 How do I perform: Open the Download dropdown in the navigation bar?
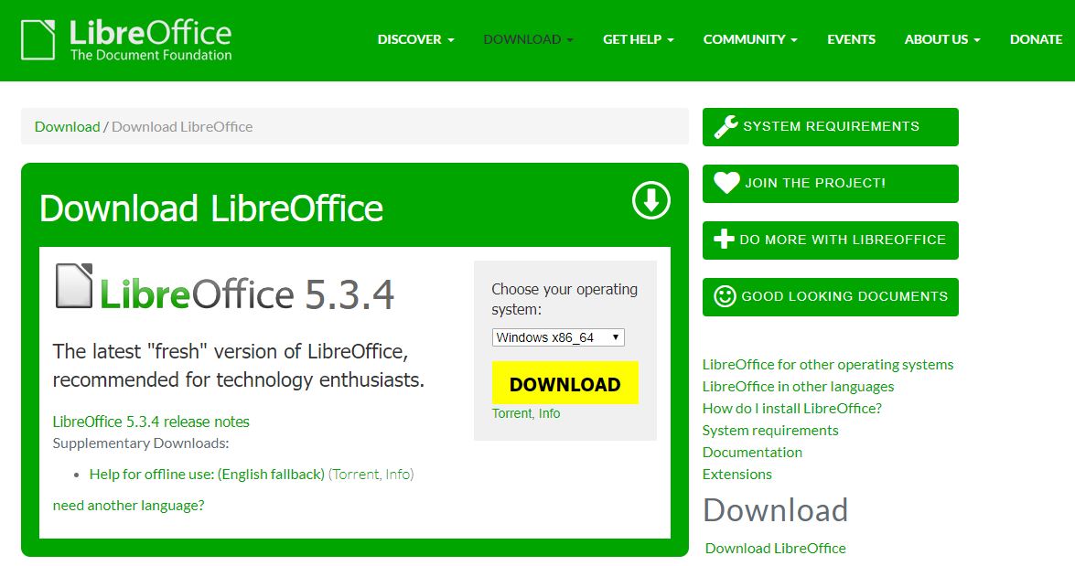click(528, 39)
